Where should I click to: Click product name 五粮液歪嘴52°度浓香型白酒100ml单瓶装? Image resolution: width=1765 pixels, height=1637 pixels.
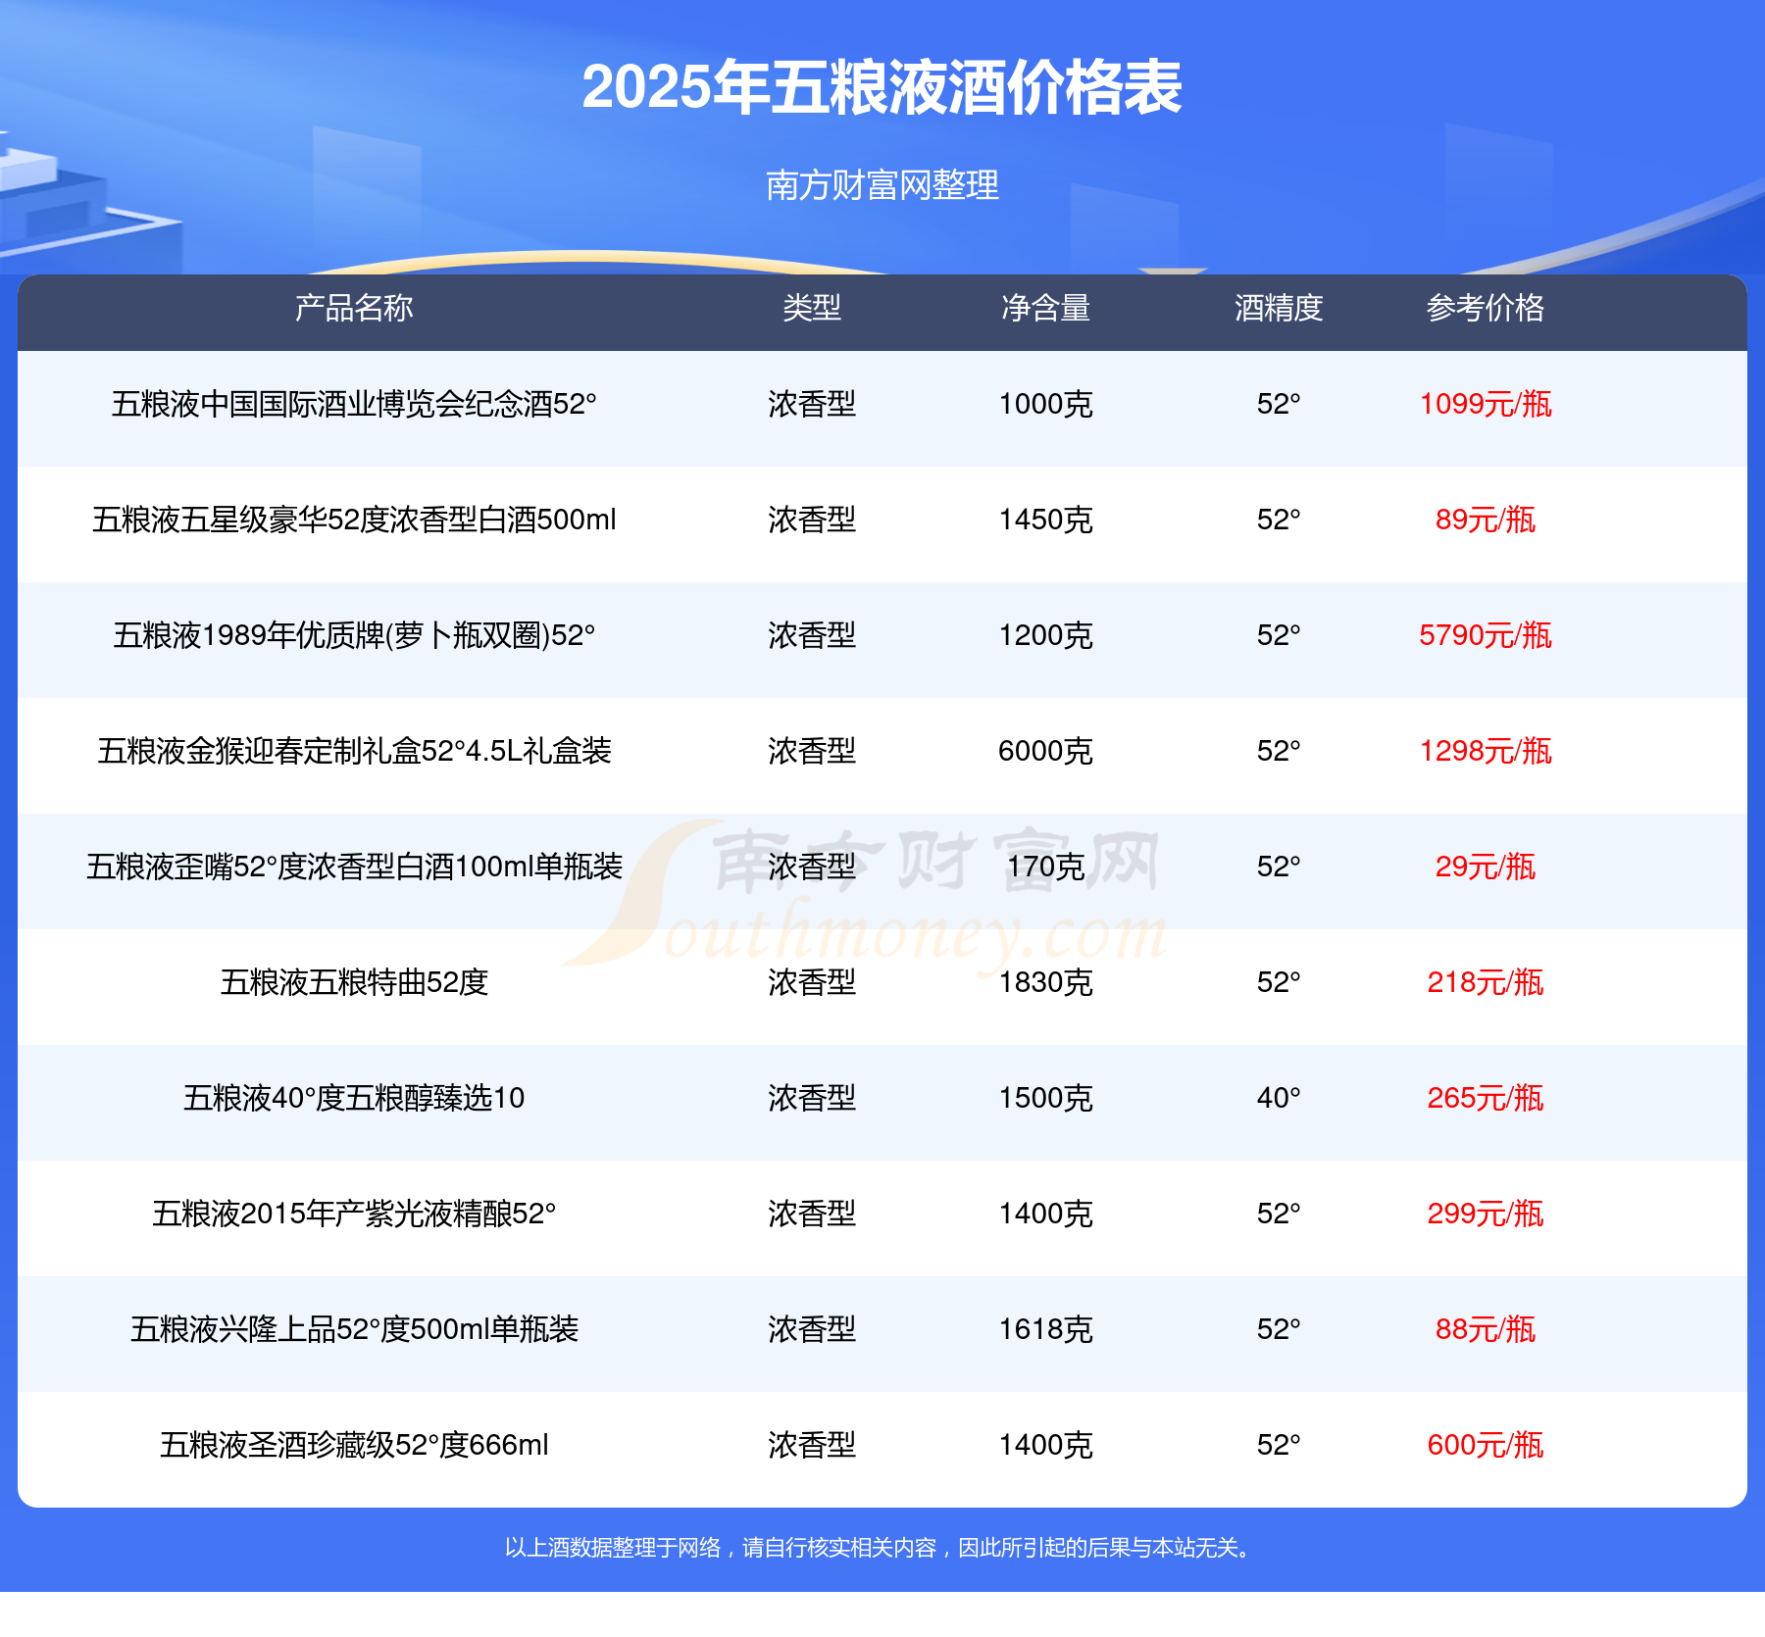pyautogui.click(x=354, y=867)
